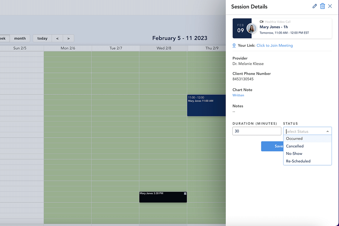The width and height of the screenshot is (339, 226).
Task: Switch to month view
Action: point(20,38)
